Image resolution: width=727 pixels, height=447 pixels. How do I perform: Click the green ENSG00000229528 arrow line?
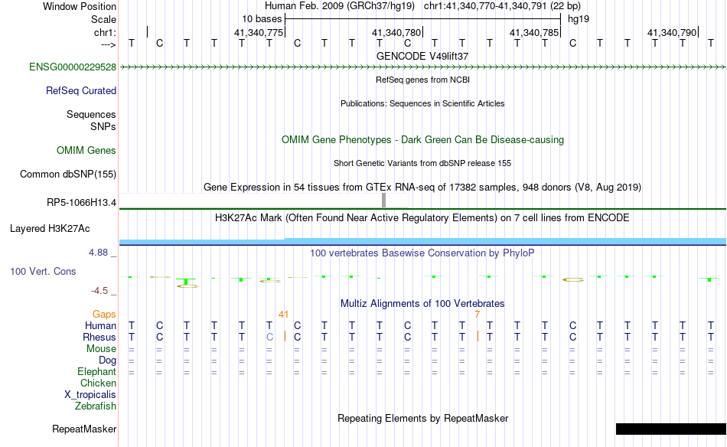tap(422, 67)
